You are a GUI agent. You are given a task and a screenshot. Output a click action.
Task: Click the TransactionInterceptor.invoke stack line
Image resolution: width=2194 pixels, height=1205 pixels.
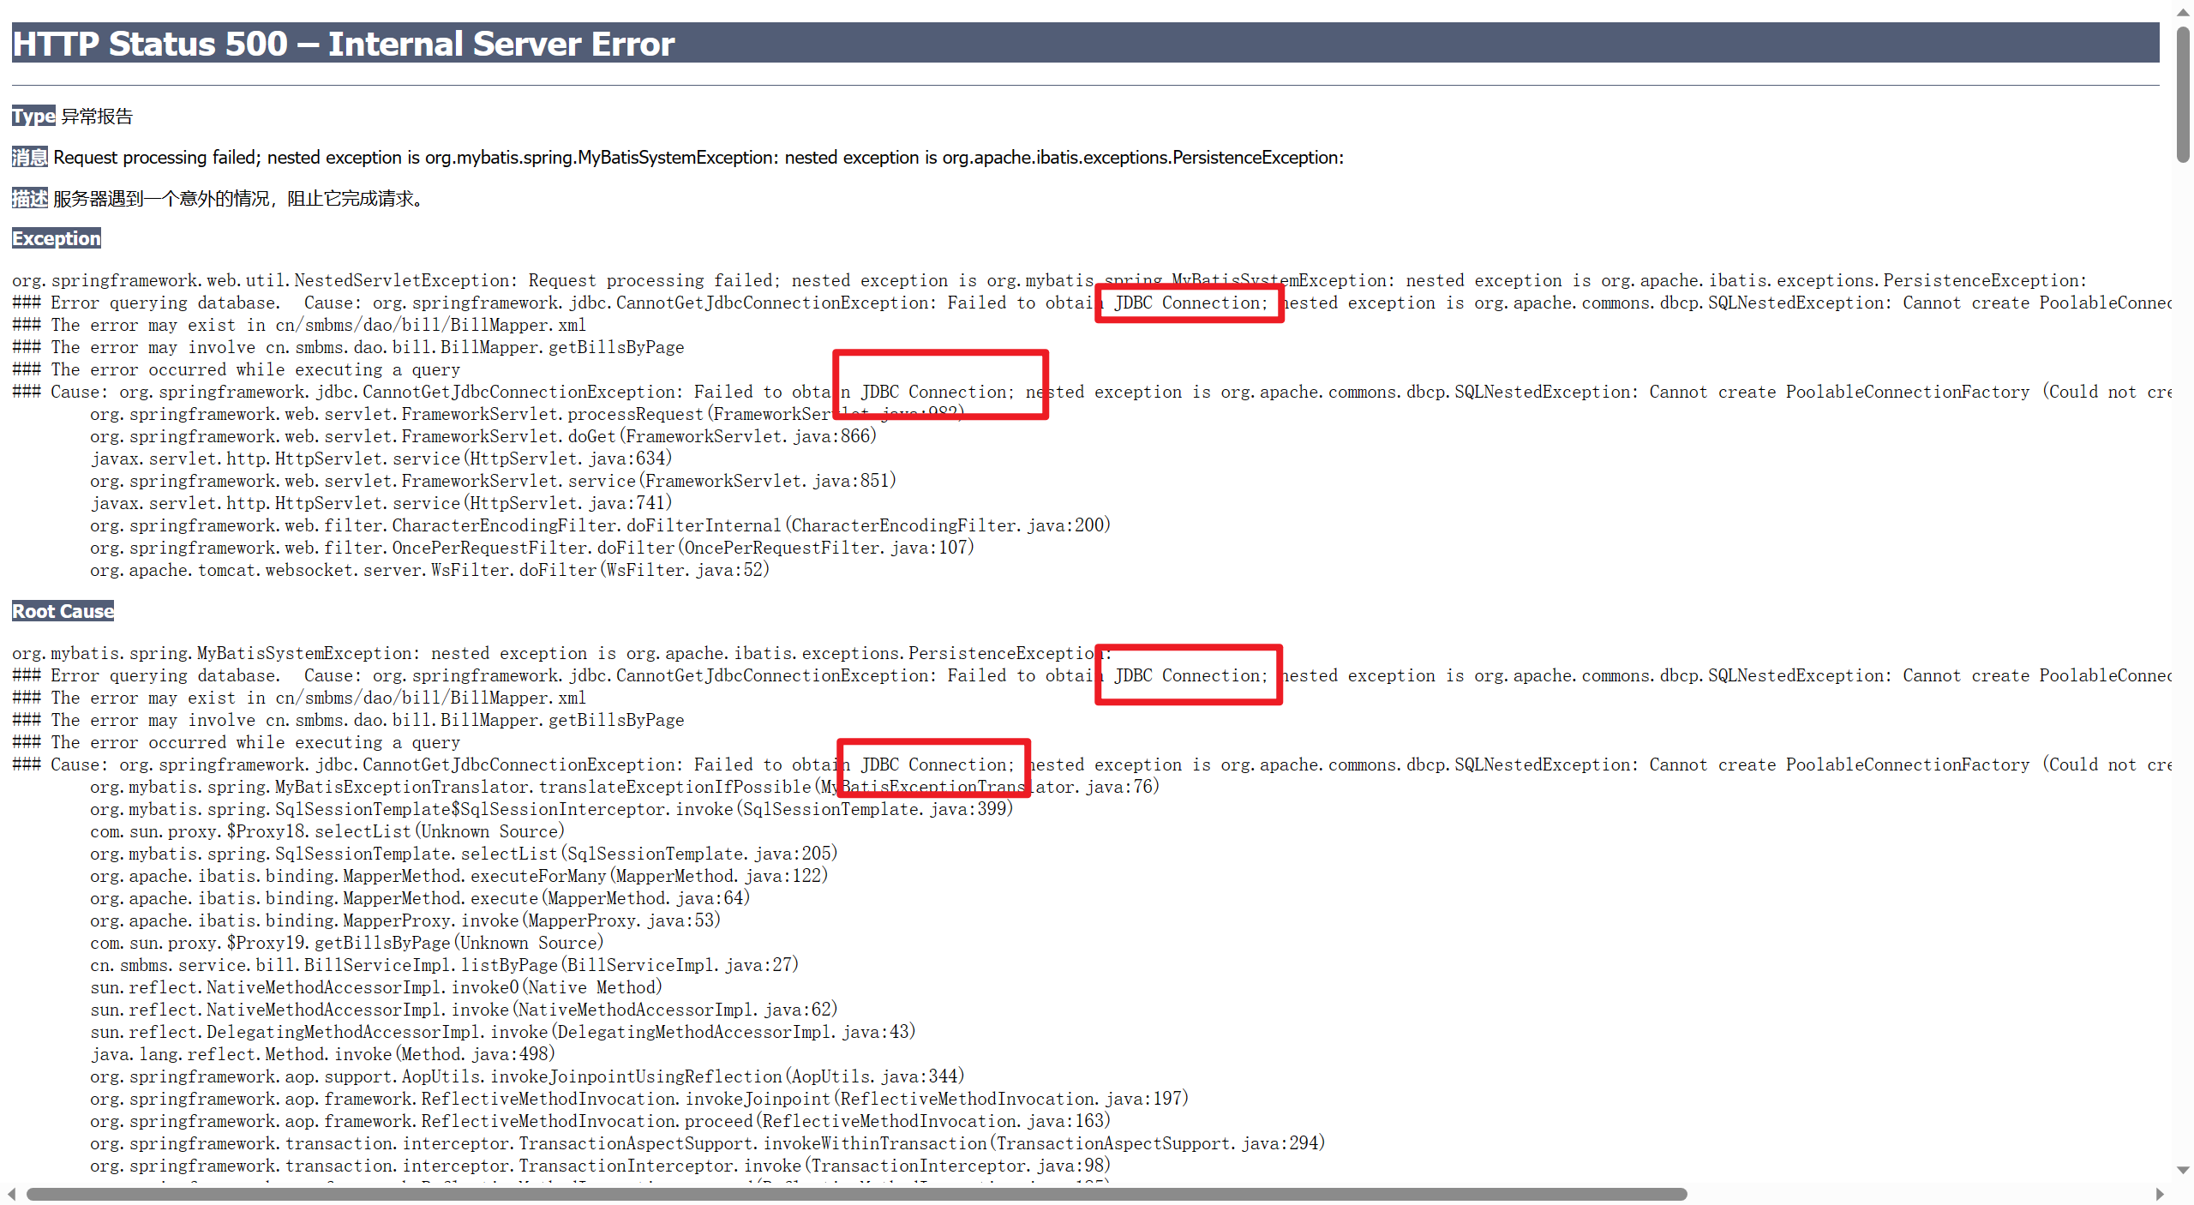coord(600,1166)
